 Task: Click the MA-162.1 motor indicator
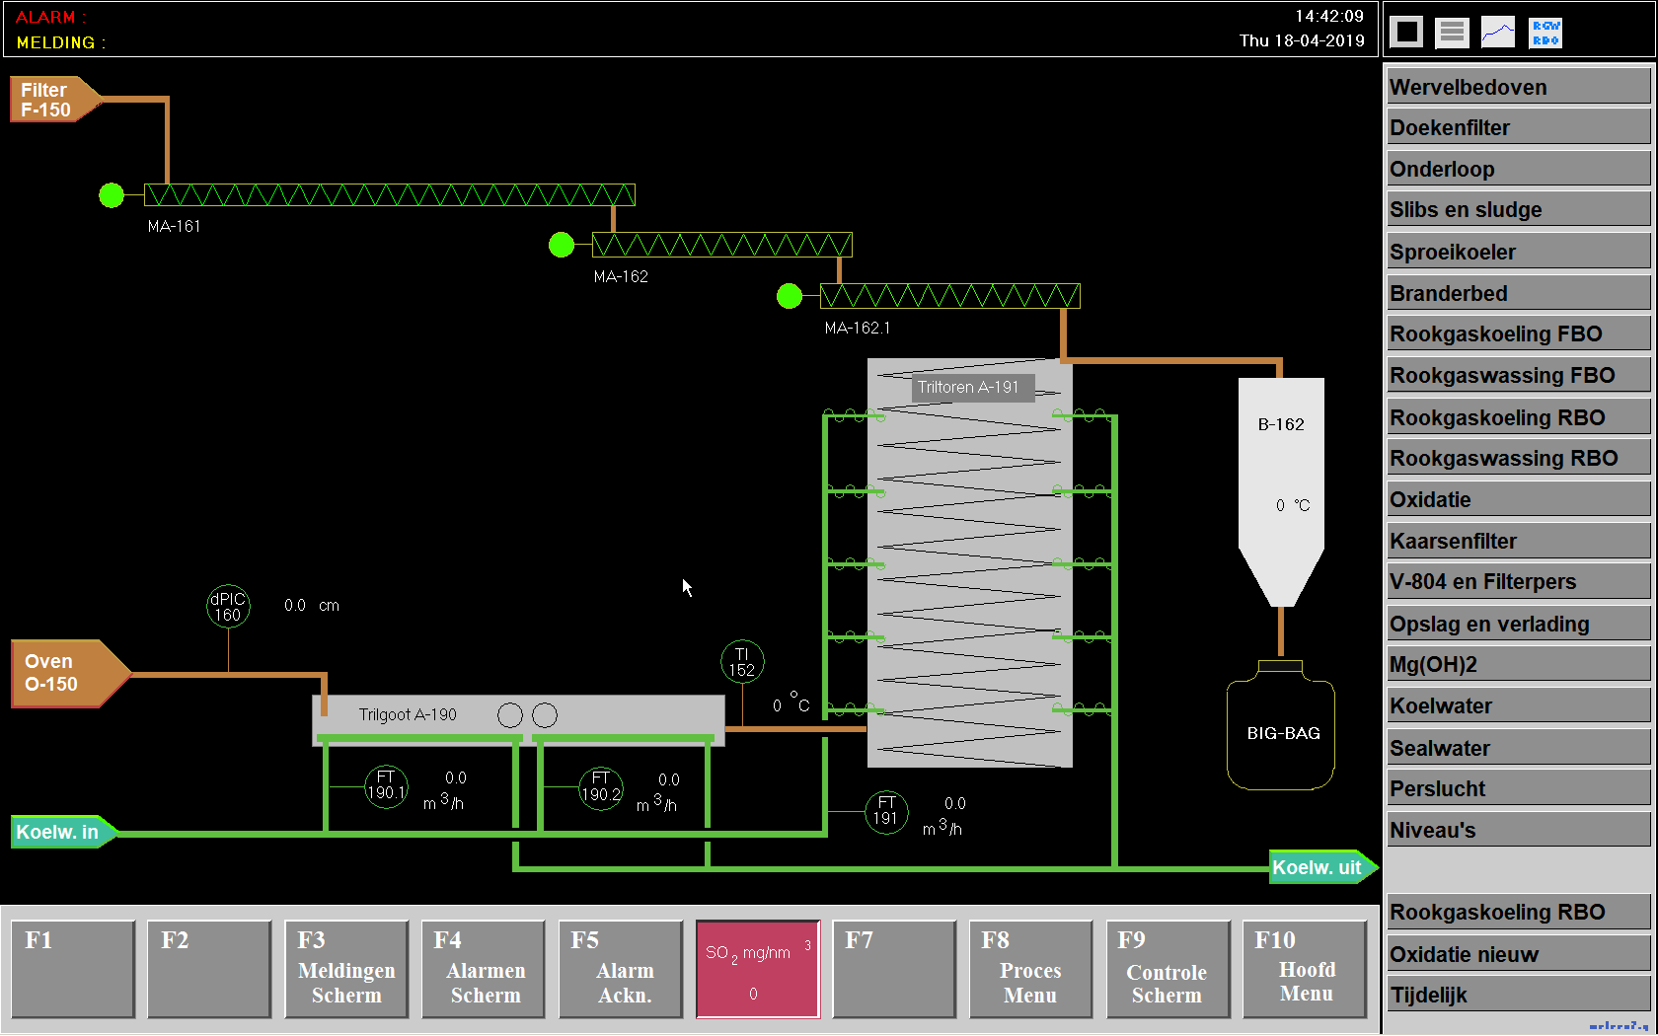click(x=790, y=296)
